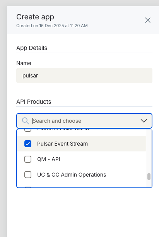
Task: Click the Create app title
Action: tap(35, 17)
